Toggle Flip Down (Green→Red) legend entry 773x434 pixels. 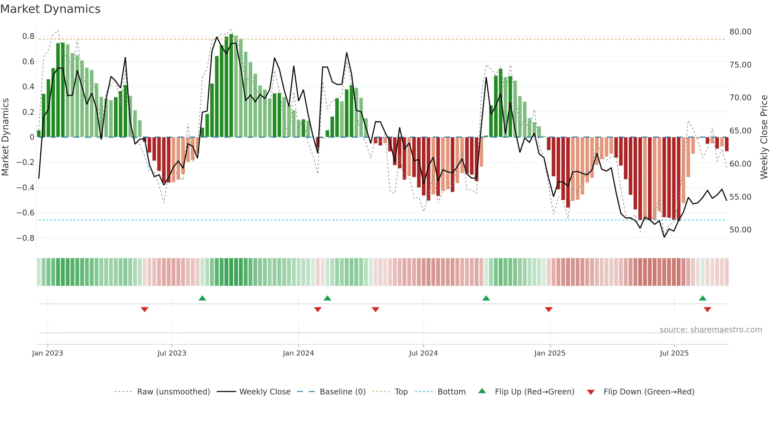[x=641, y=392]
